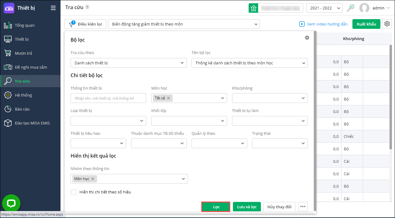Image resolution: width=395 pixels, height=218 pixels.
Task: Click the Tra cứu magnifier icon
Action: coord(8,81)
